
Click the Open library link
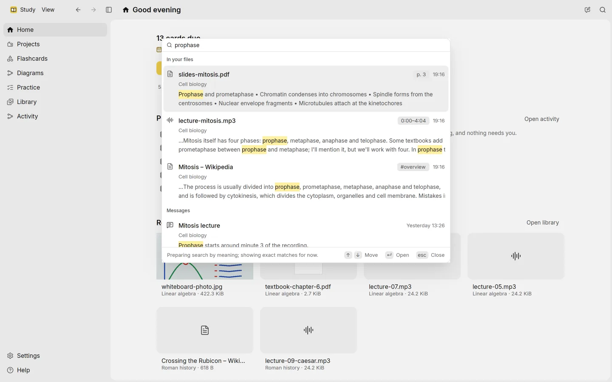coord(542,223)
